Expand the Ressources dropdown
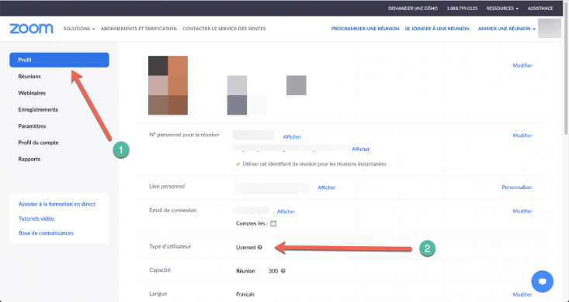This screenshot has width=569, height=302. (x=502, y=9)
